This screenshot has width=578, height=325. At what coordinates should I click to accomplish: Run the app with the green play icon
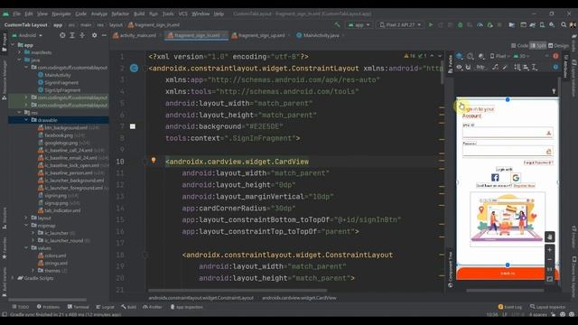pyautogui.click(x=431, y=24)
